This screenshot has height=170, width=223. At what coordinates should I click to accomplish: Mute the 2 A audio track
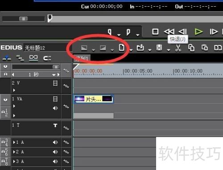pyautogui.click(x=55, y=152)
